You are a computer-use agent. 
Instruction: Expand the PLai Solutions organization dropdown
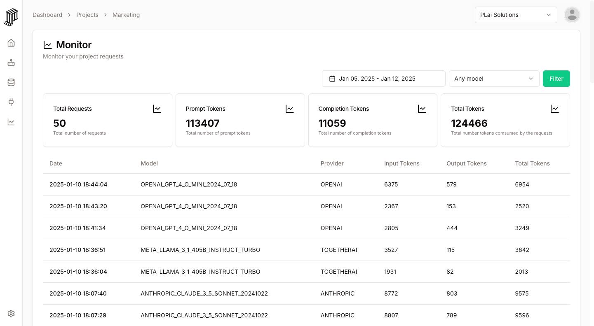[516, 15]
